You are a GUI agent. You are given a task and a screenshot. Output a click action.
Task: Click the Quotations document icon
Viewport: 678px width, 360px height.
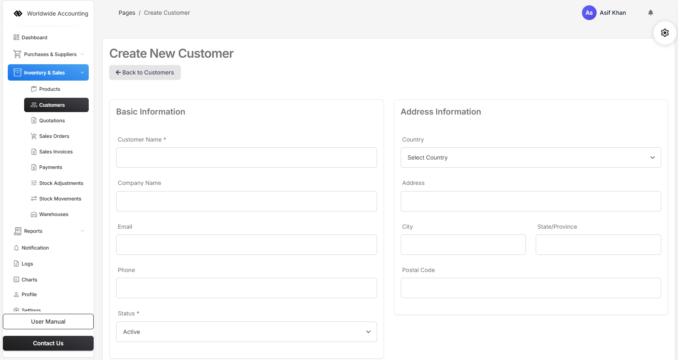(x=34, y=120)
